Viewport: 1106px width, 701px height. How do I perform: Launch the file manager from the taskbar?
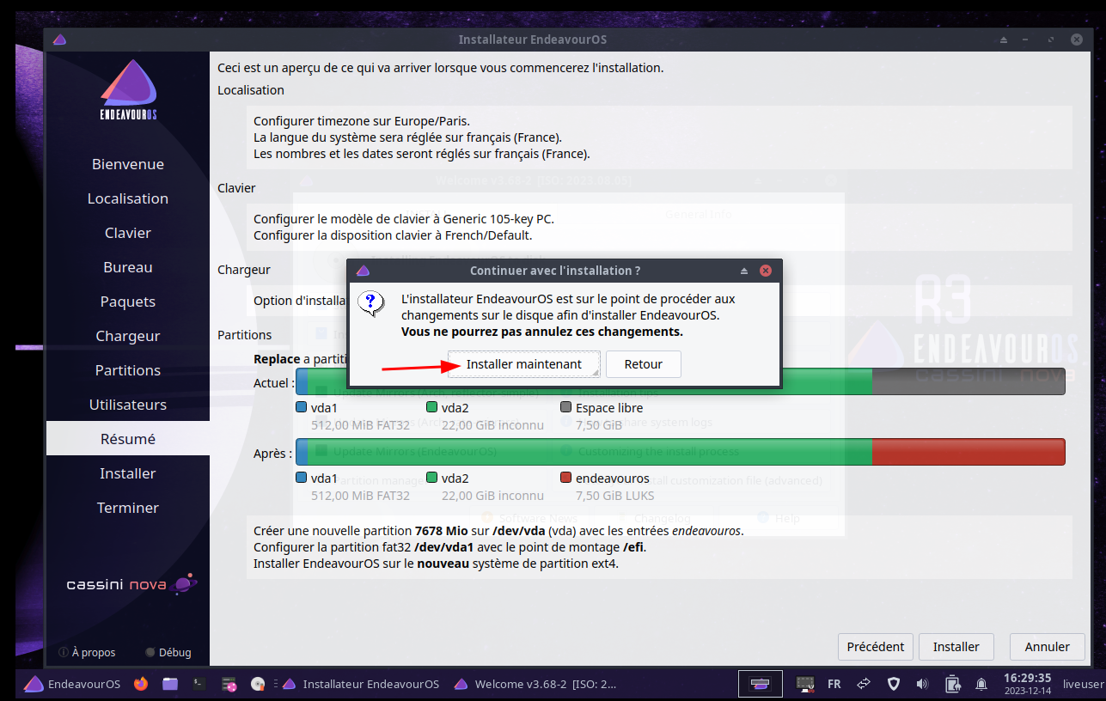[x=170, y=684]
